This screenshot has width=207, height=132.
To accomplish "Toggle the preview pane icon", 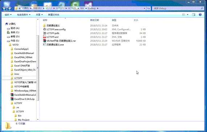I will [194, 15].
